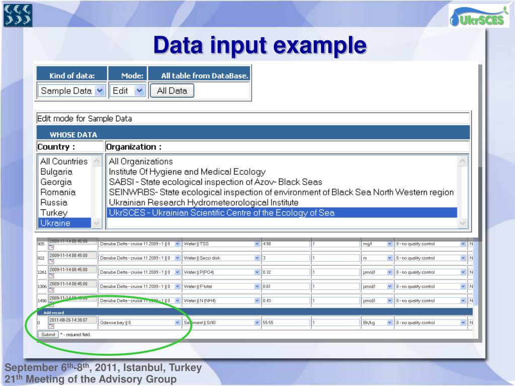Screen dimensions: 515x386
Task: Click the All Data button
Action: tap(172, 91)
